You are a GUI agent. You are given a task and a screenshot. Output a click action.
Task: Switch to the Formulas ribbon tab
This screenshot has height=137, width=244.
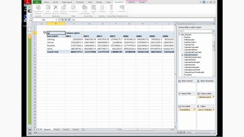80,2
